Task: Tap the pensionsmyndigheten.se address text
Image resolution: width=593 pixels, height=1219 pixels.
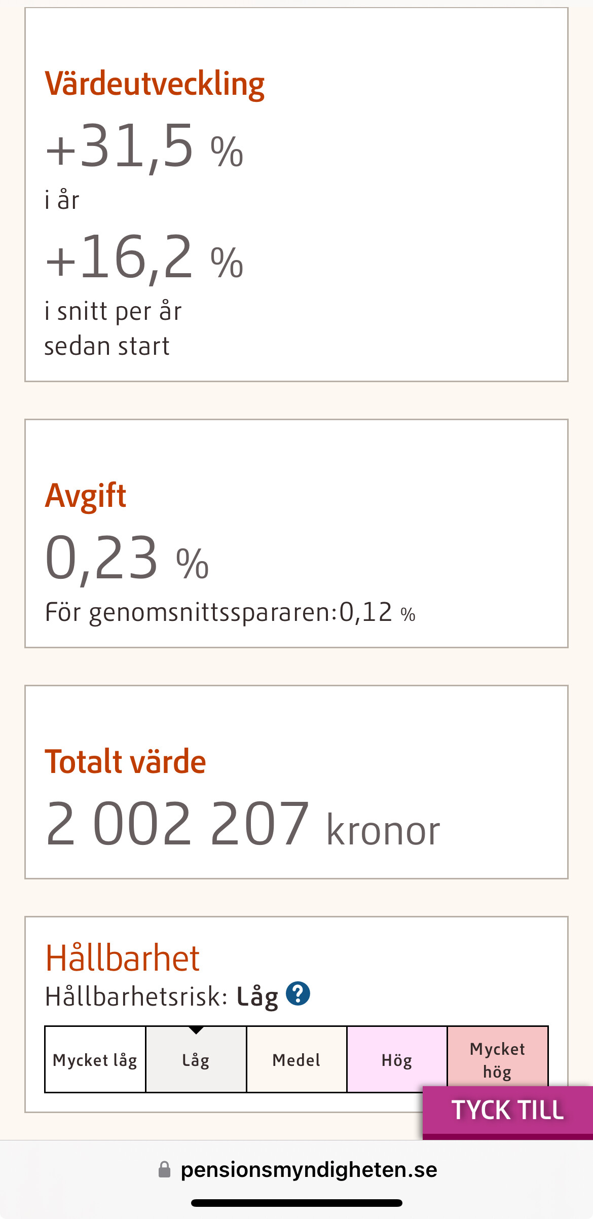Action: point(309,1170)
